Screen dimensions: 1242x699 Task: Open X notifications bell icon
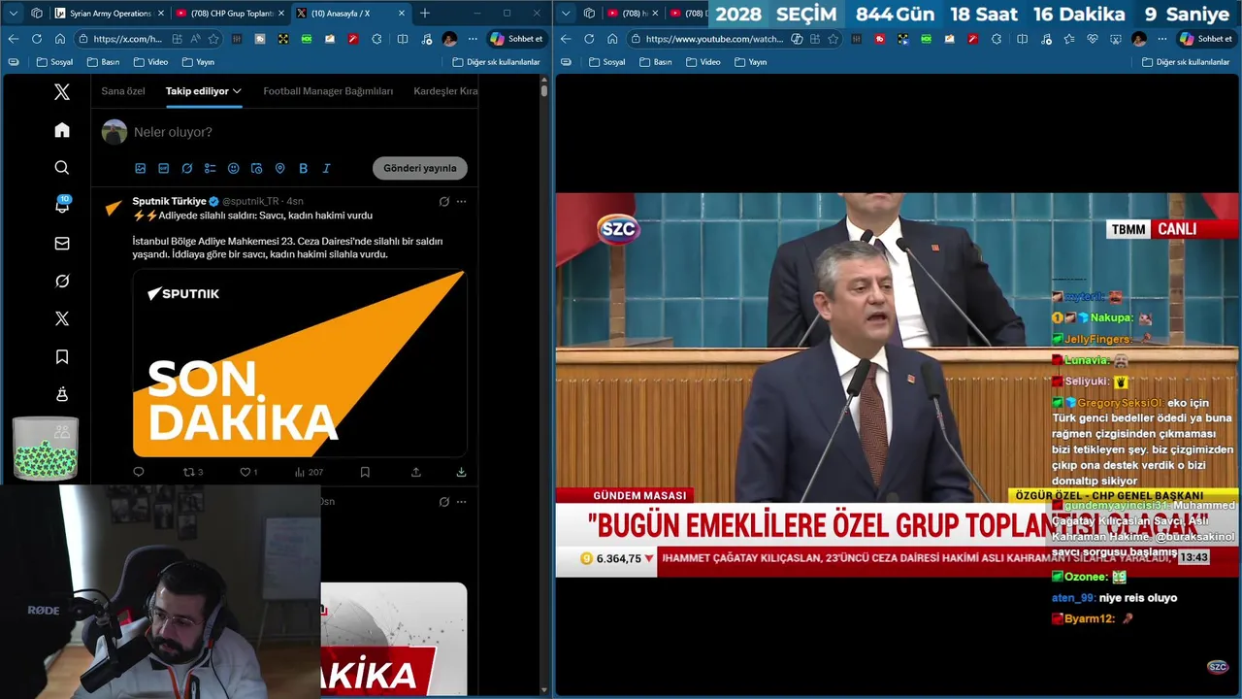coord(62,205)
